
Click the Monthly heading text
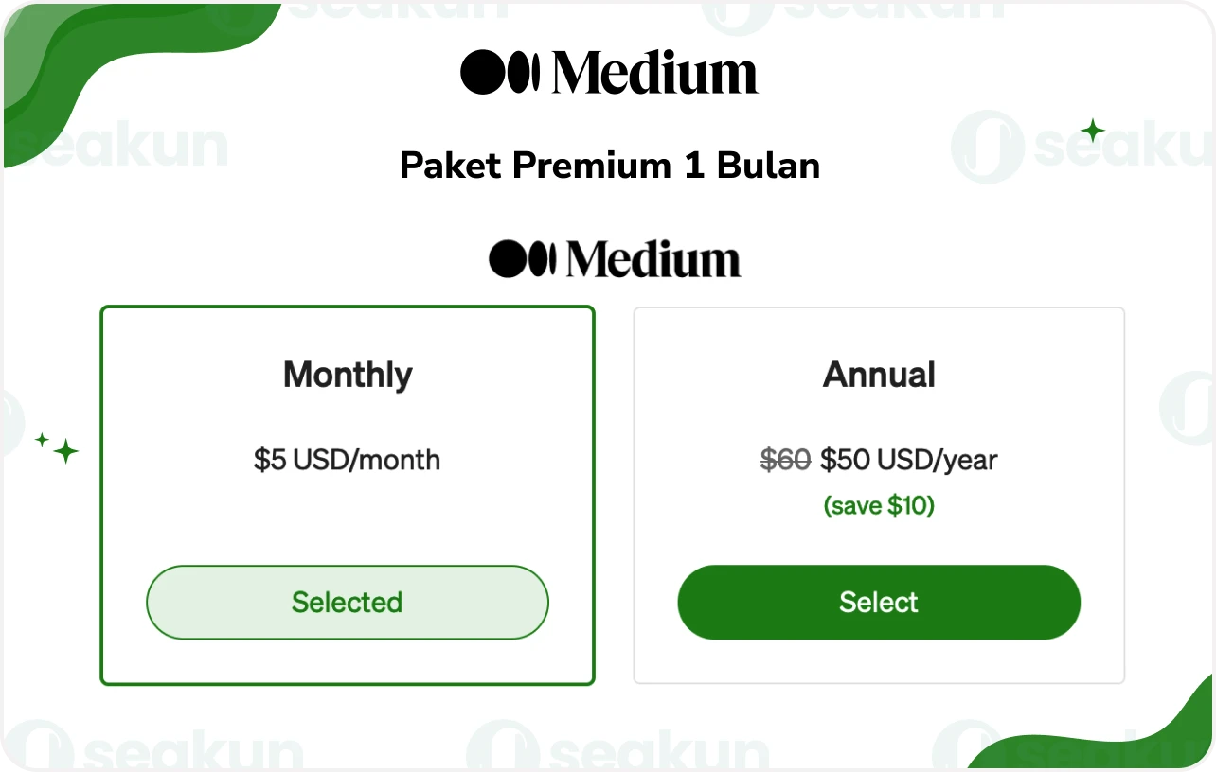click(x=347, y=375)
